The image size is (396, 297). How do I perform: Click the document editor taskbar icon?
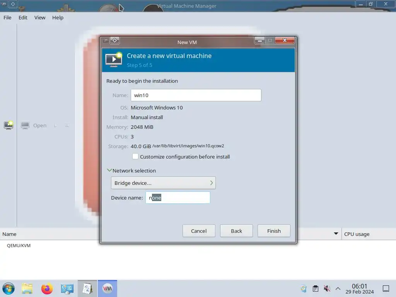[87, 288]
